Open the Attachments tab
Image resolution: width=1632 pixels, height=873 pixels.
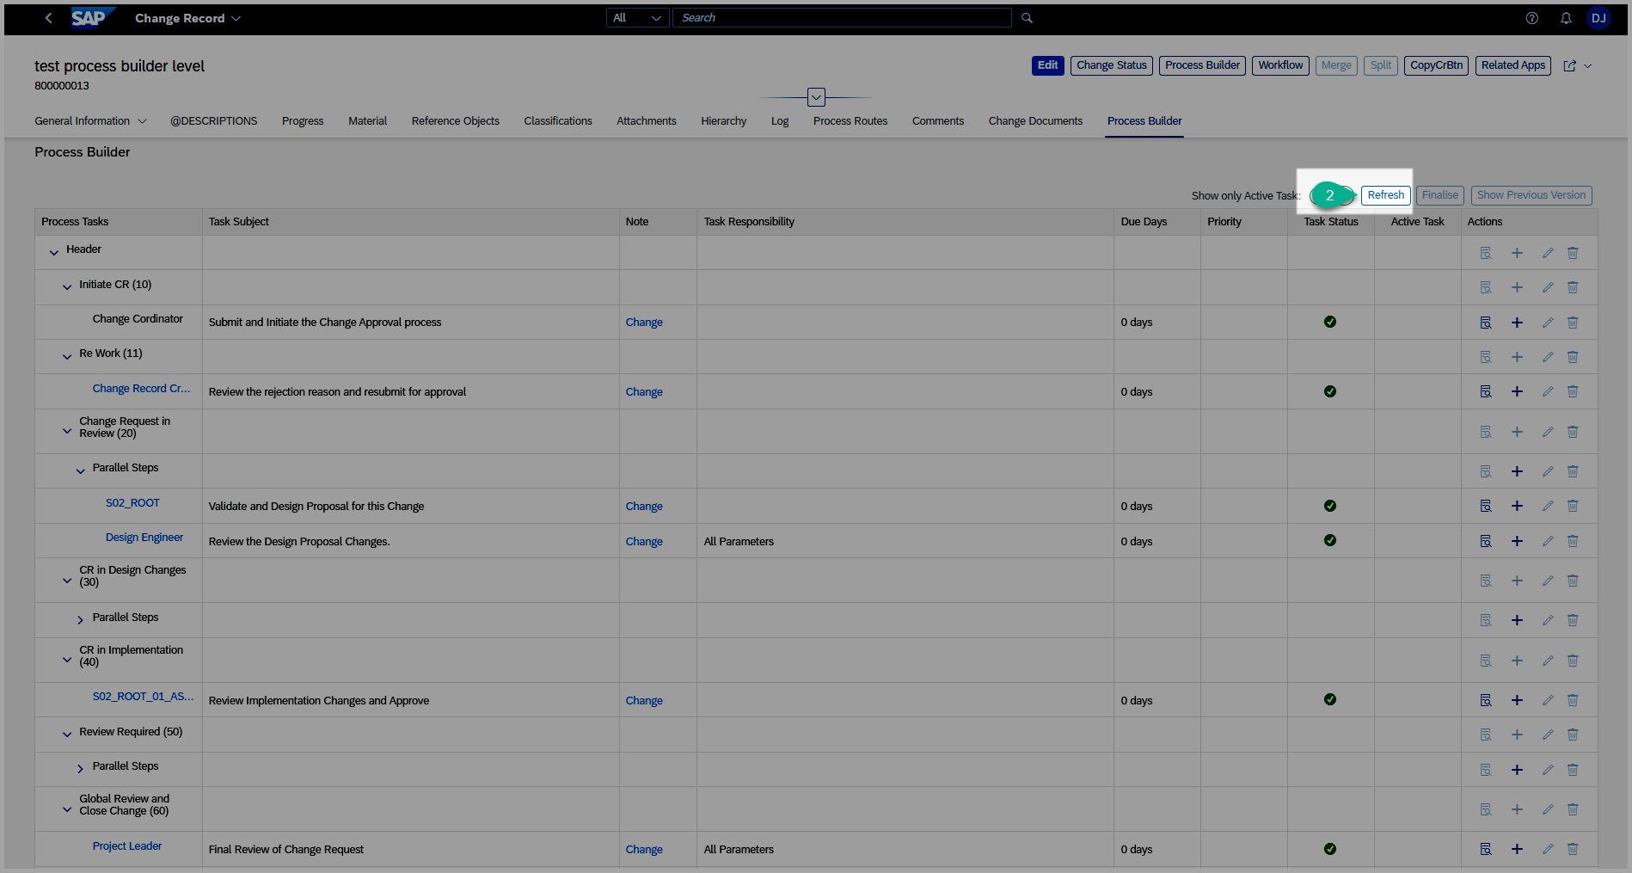tap(646, 121)
